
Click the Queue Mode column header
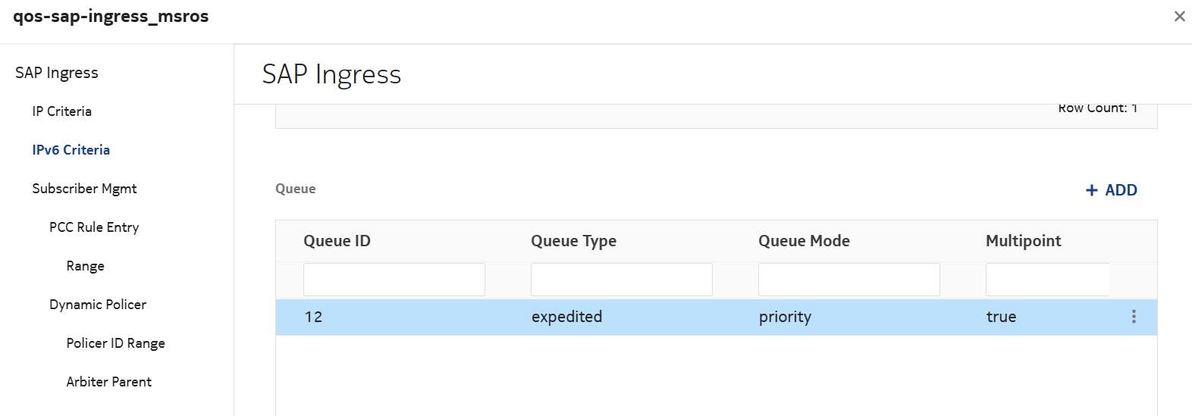[x=804, y=241]
